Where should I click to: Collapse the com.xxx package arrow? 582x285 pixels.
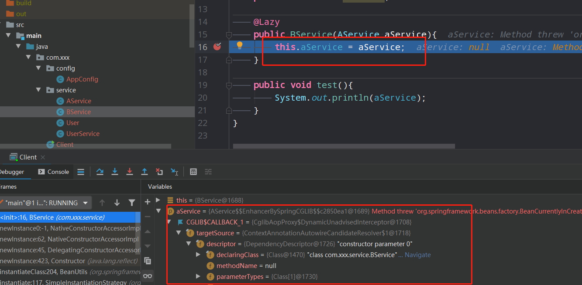pyautogui.click(x=28, y=58)
